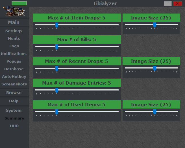The height and width of the screenshot is (148, 185).
Task: Click the Tibialyzer creatures logo image
Action: [14, 12]
